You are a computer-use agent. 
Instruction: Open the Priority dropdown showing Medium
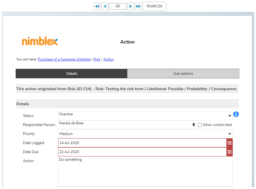(x=145, y=134)
